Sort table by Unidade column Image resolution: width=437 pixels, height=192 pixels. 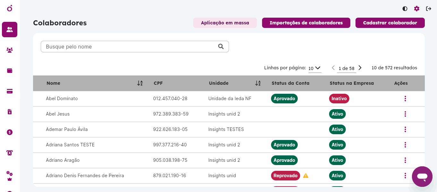tap(258, 83)
